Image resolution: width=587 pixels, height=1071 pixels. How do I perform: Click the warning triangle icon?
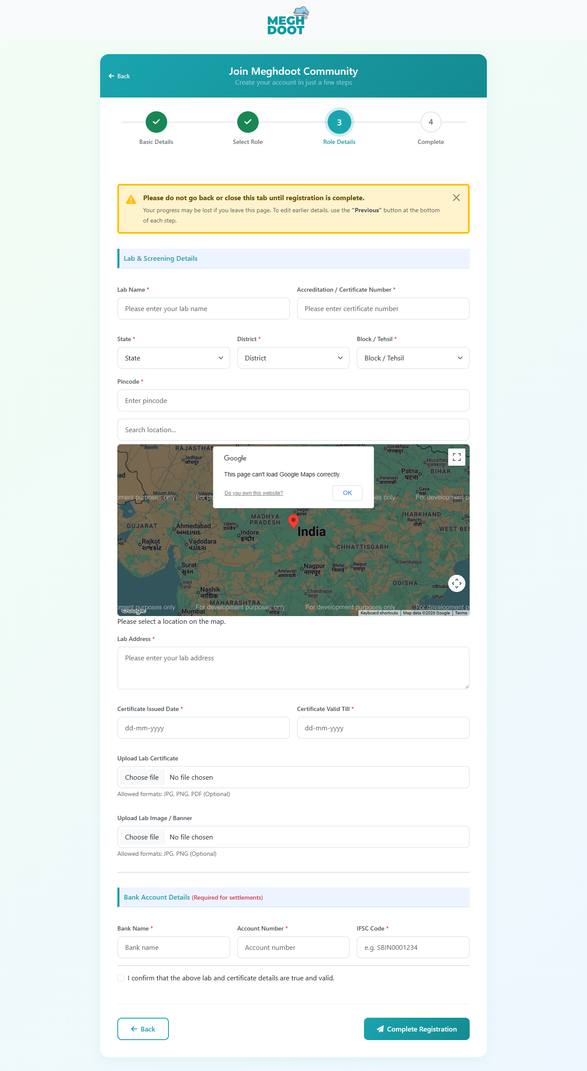click(131, 199)
